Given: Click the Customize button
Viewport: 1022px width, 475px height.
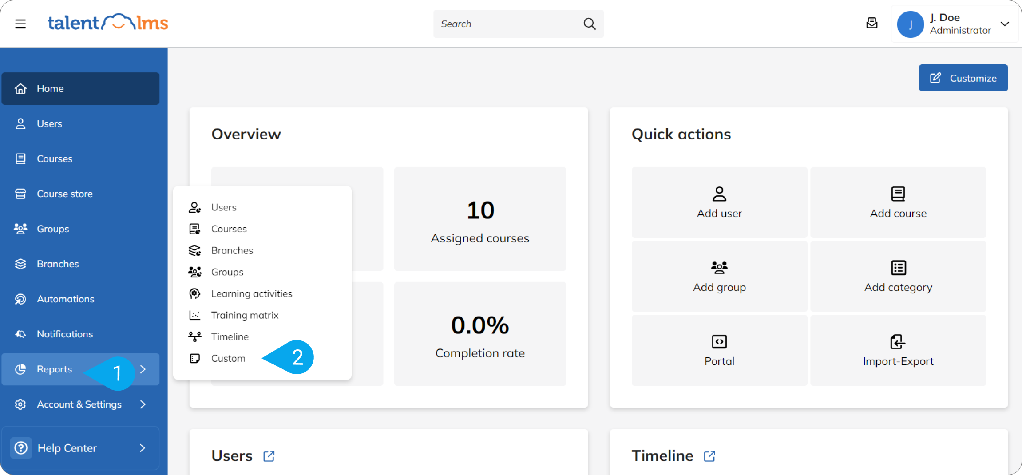Looking at the screenshot, I should pyautogui.click(x=963, y=78).
